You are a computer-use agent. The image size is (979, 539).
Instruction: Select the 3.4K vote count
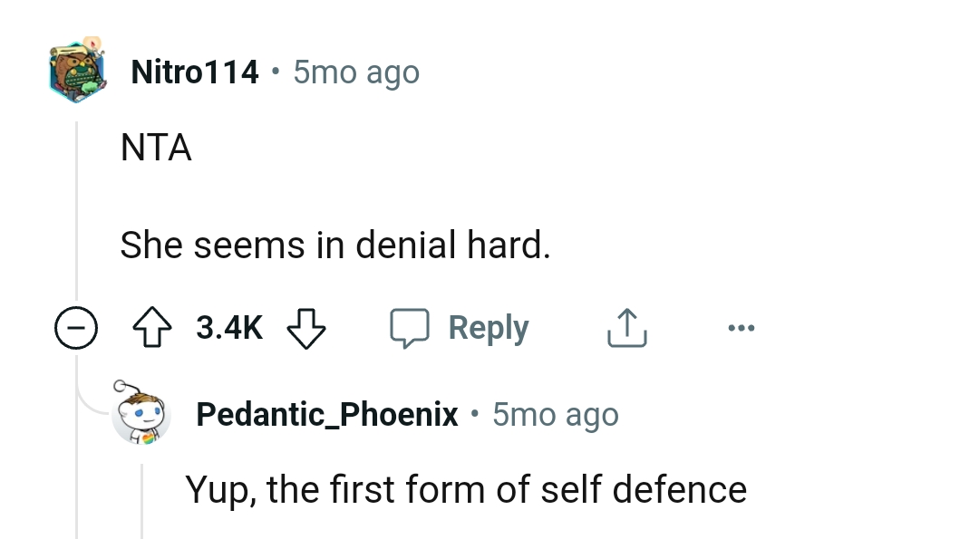point(228,327)
